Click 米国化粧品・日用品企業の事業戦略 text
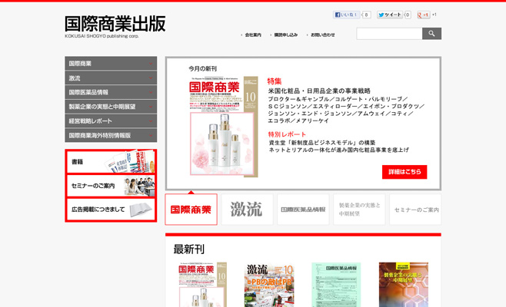Screen dimensions: 506x307 tap(319, 91)
